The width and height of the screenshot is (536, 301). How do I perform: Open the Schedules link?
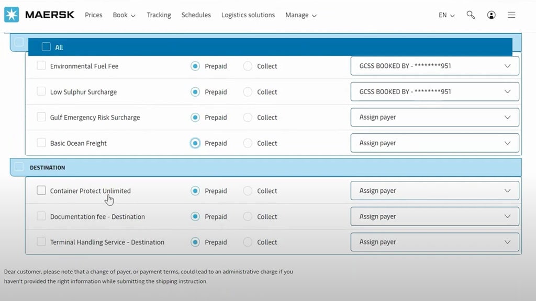[196, 15]
